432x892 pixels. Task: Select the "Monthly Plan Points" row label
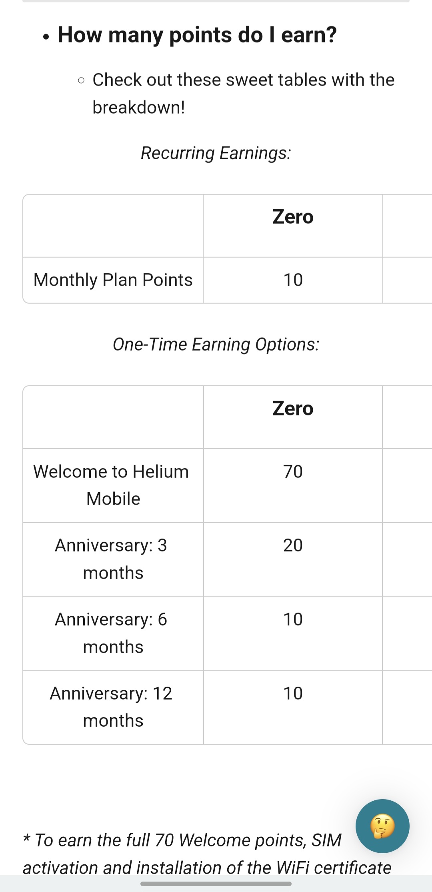[x=113, y=280]
